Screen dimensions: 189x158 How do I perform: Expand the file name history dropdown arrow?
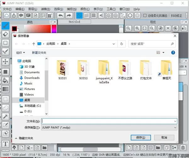[175, 121]
